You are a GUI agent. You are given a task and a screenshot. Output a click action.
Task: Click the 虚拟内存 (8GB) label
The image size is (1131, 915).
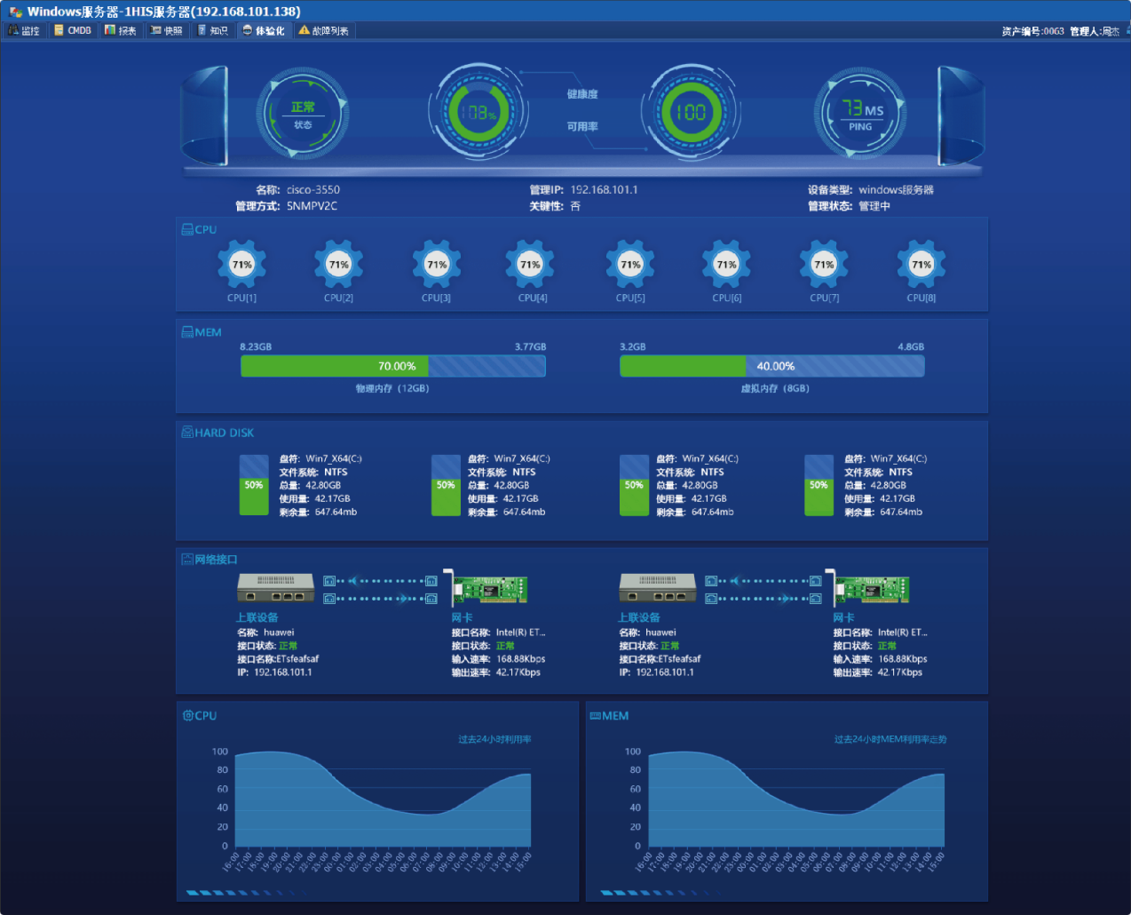click(x=775, y=388)
